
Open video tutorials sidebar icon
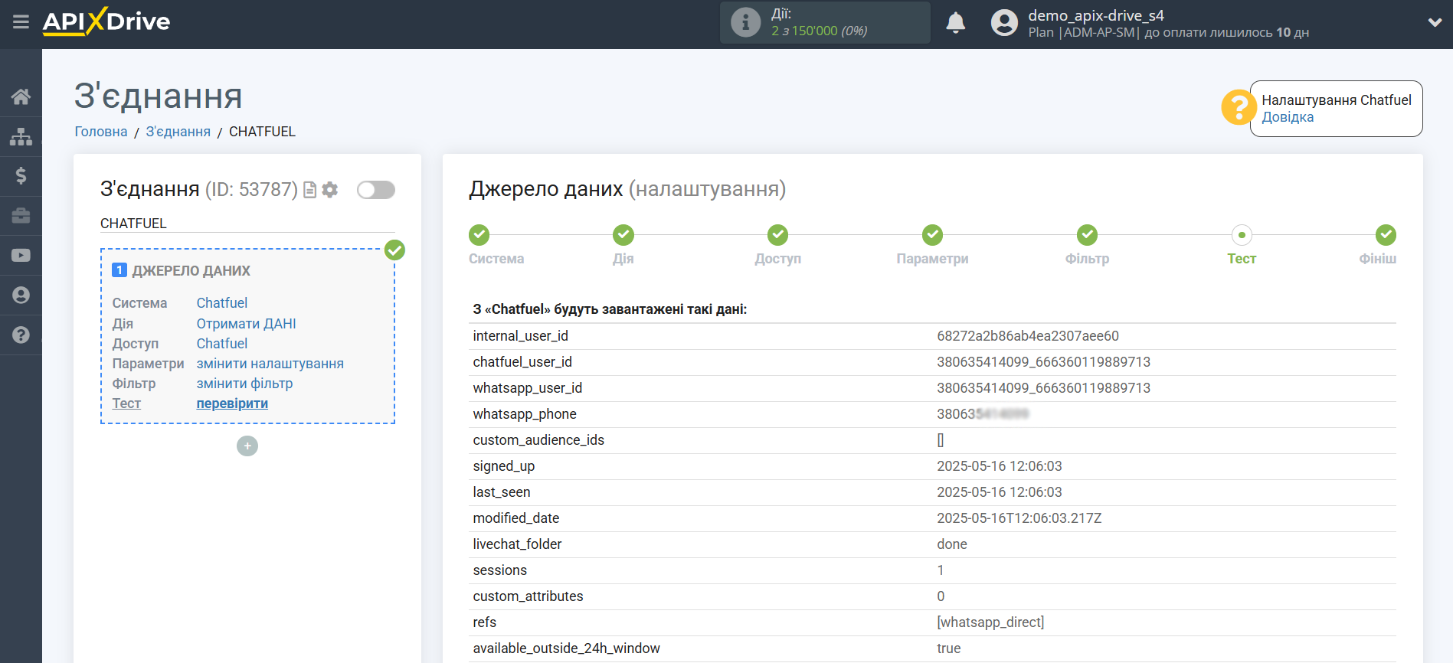[x=21, y=256]
